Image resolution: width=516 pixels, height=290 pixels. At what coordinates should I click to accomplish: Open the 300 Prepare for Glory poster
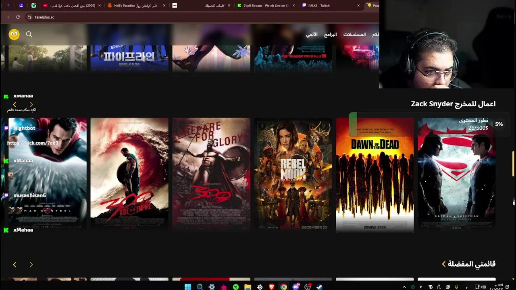click(x=211, y=173)
